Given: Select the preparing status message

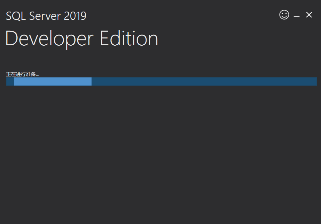Looking at the screenshot, I should 22,74.
